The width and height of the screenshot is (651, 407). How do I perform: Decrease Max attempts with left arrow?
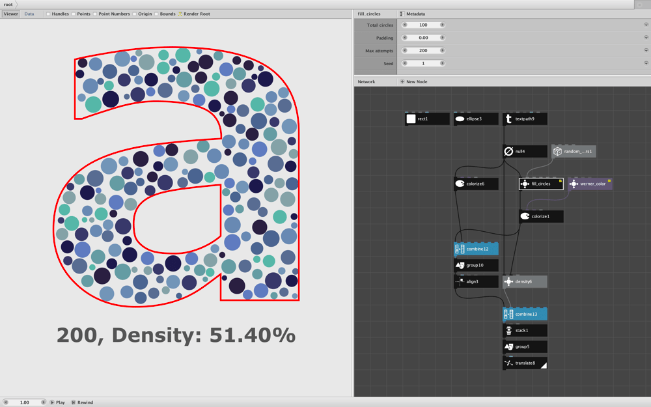point(405,51)
